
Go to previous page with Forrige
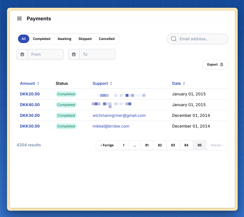tap(107, 145)
